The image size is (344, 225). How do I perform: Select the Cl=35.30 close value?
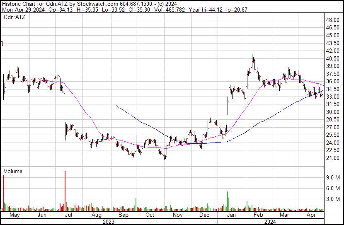point(139,10)
